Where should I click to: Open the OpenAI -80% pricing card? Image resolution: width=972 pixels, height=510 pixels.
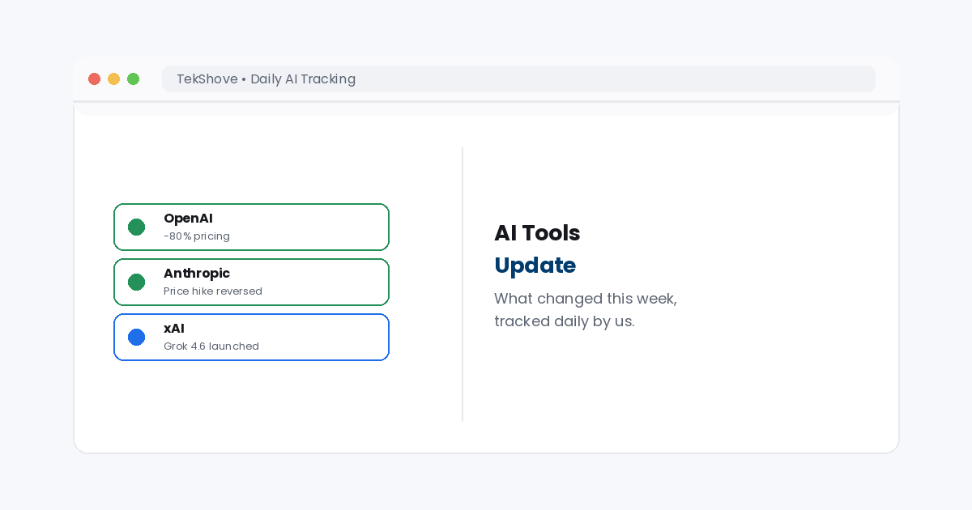point(251,227)
